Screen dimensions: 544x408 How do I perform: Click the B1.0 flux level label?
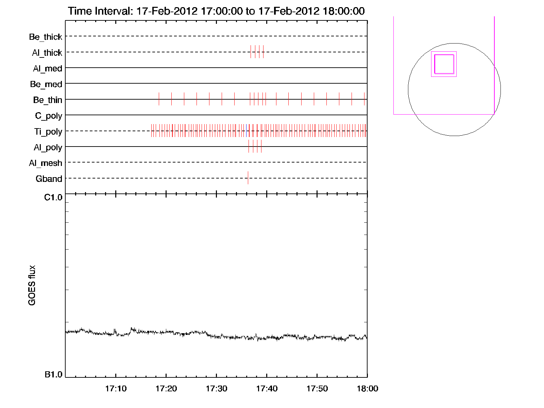click(x=53, y=375)
